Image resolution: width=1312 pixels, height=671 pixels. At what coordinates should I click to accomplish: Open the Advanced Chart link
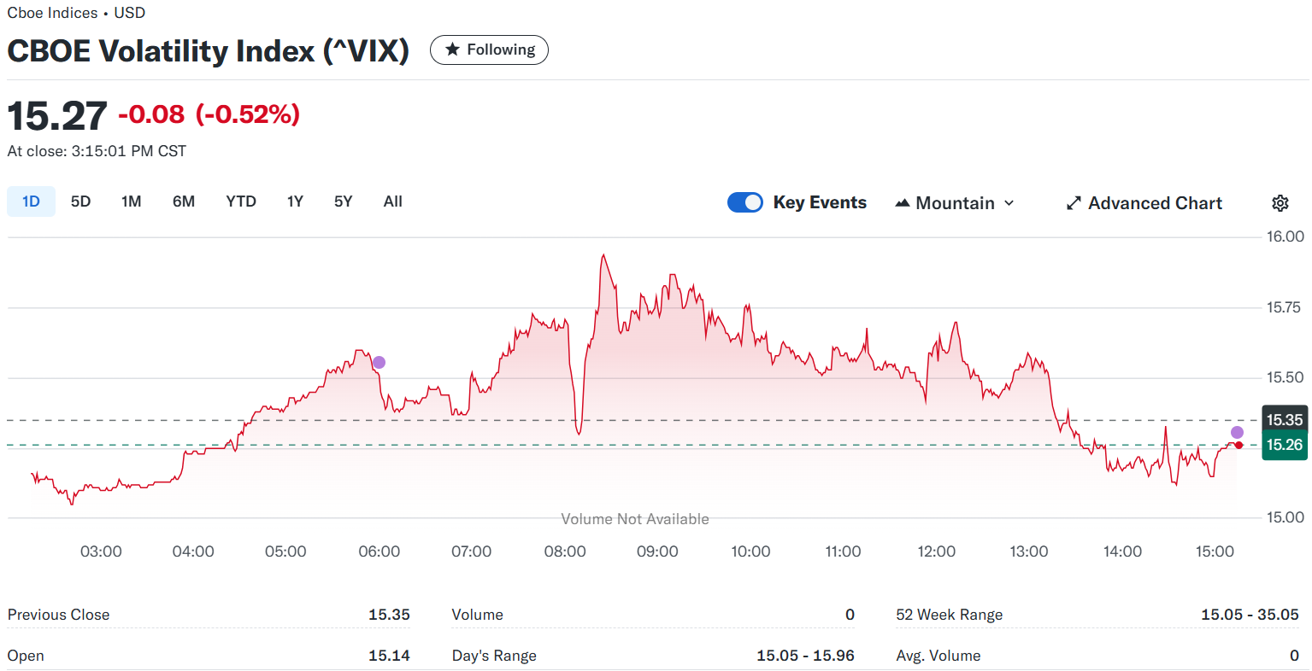point(1144,203)
